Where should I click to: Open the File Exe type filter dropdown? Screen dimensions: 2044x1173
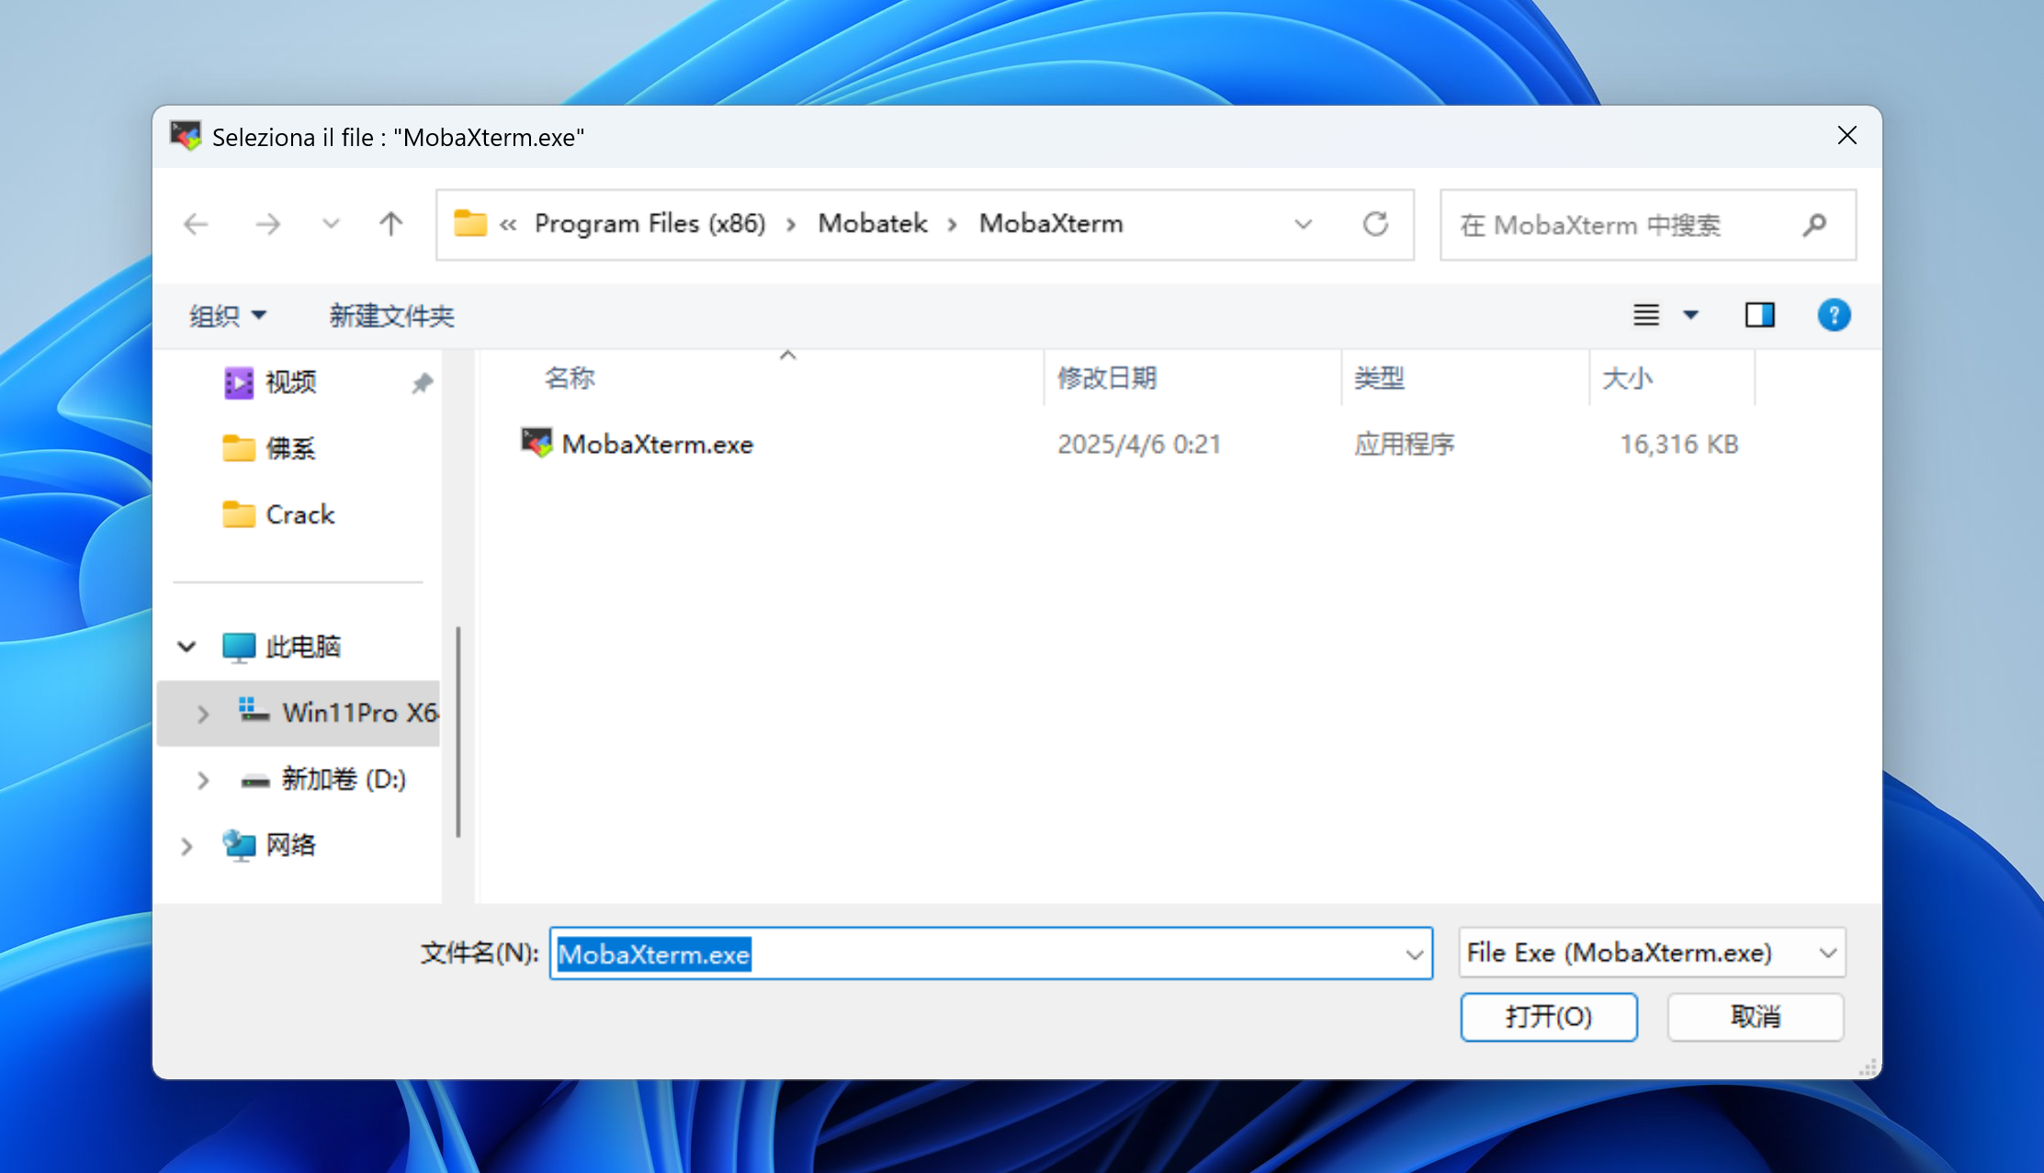point(1652,953)
